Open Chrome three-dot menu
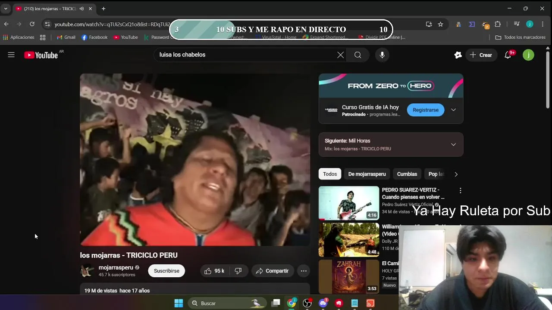 coord(543,24)
